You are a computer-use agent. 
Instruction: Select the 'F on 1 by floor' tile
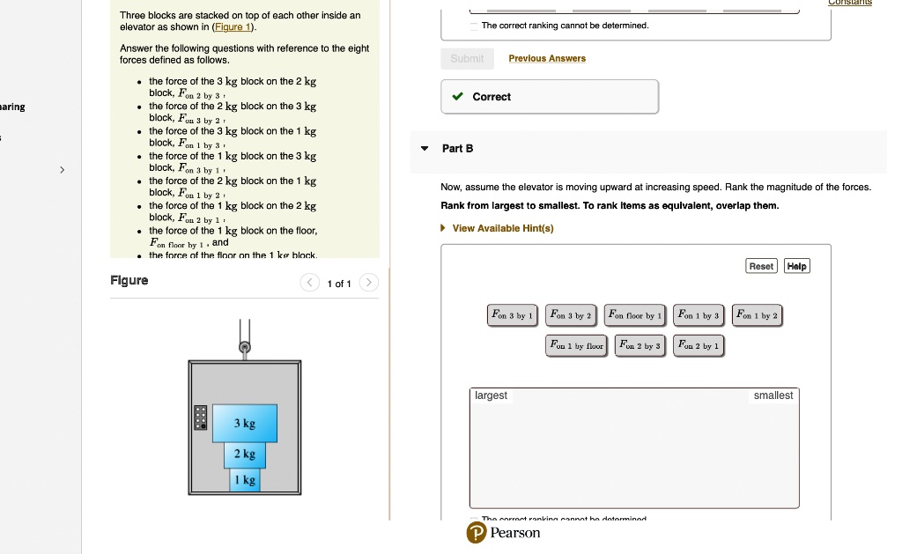[576, 346]
